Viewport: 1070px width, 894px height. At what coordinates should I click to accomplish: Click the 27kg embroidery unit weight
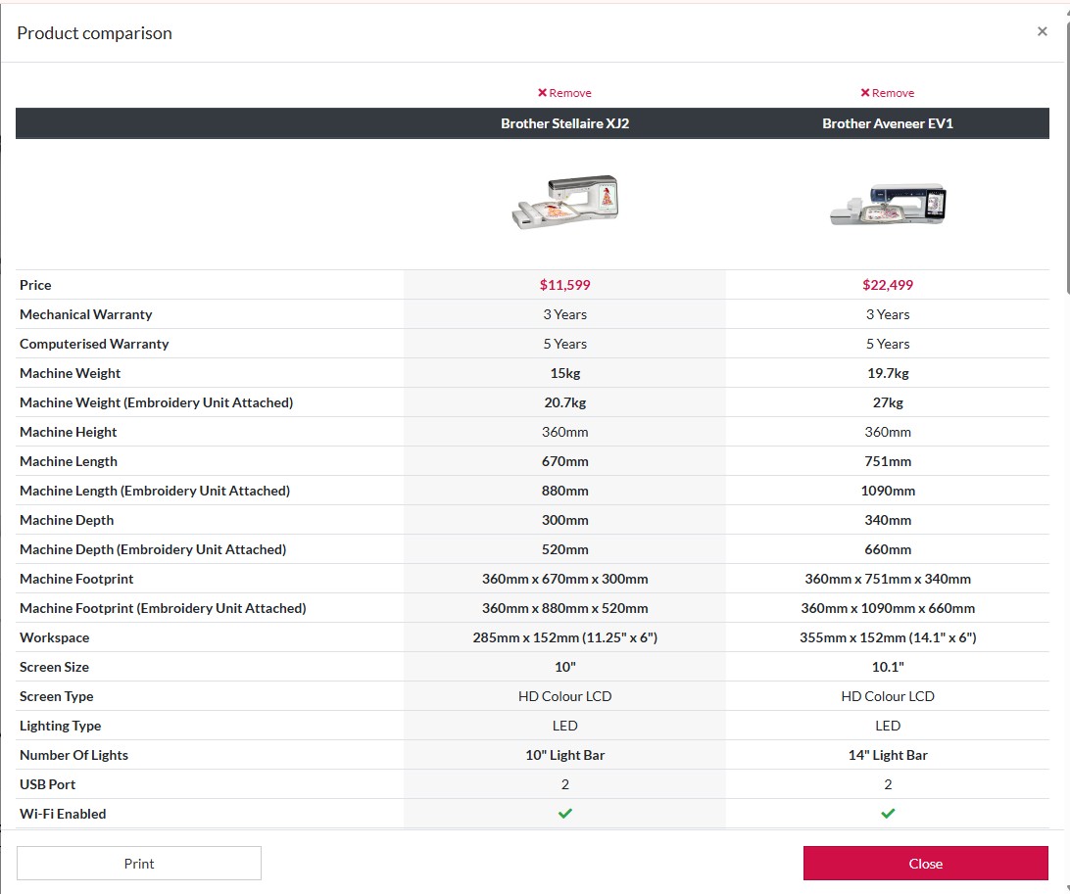coord(888,402)
